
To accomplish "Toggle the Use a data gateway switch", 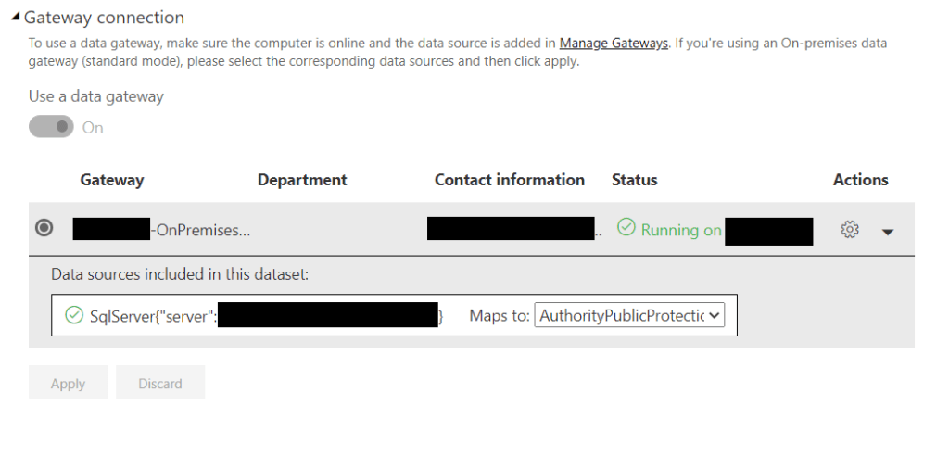I will 51,128.
